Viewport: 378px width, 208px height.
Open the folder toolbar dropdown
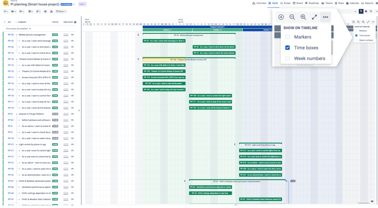pyautogui.click(x=14, y=11)
